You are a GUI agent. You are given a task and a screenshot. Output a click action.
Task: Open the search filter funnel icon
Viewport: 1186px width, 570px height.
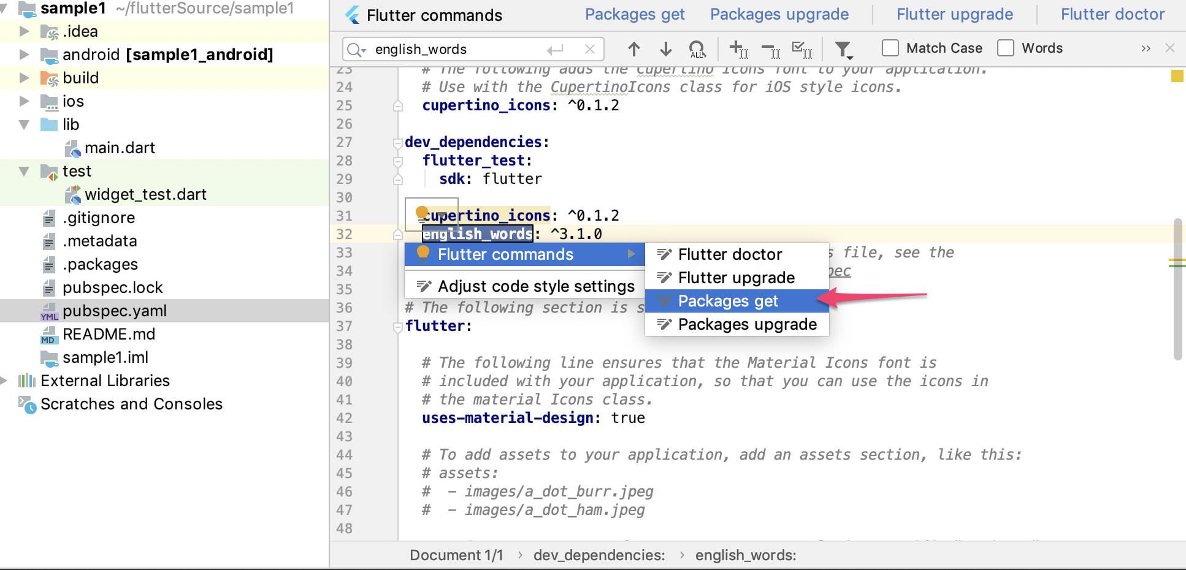(843, 49)
